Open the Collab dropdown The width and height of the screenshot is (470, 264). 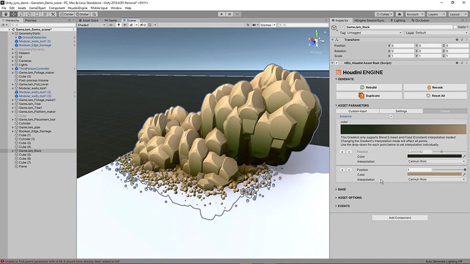(384, 14)
